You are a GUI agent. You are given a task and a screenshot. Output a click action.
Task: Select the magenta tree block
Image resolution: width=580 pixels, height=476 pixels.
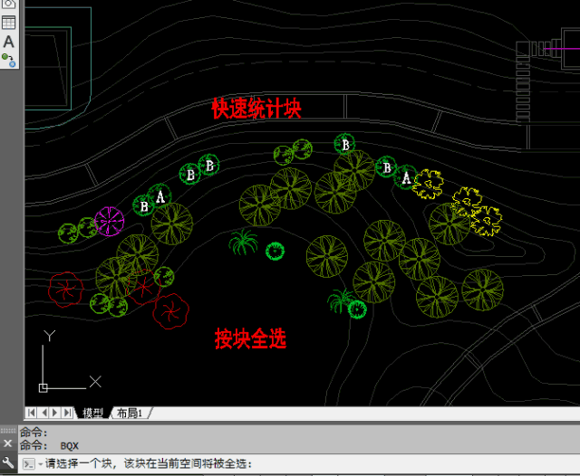109,221
